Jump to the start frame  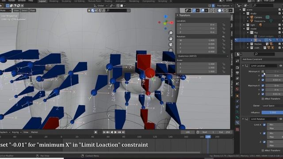pos(104,132)
